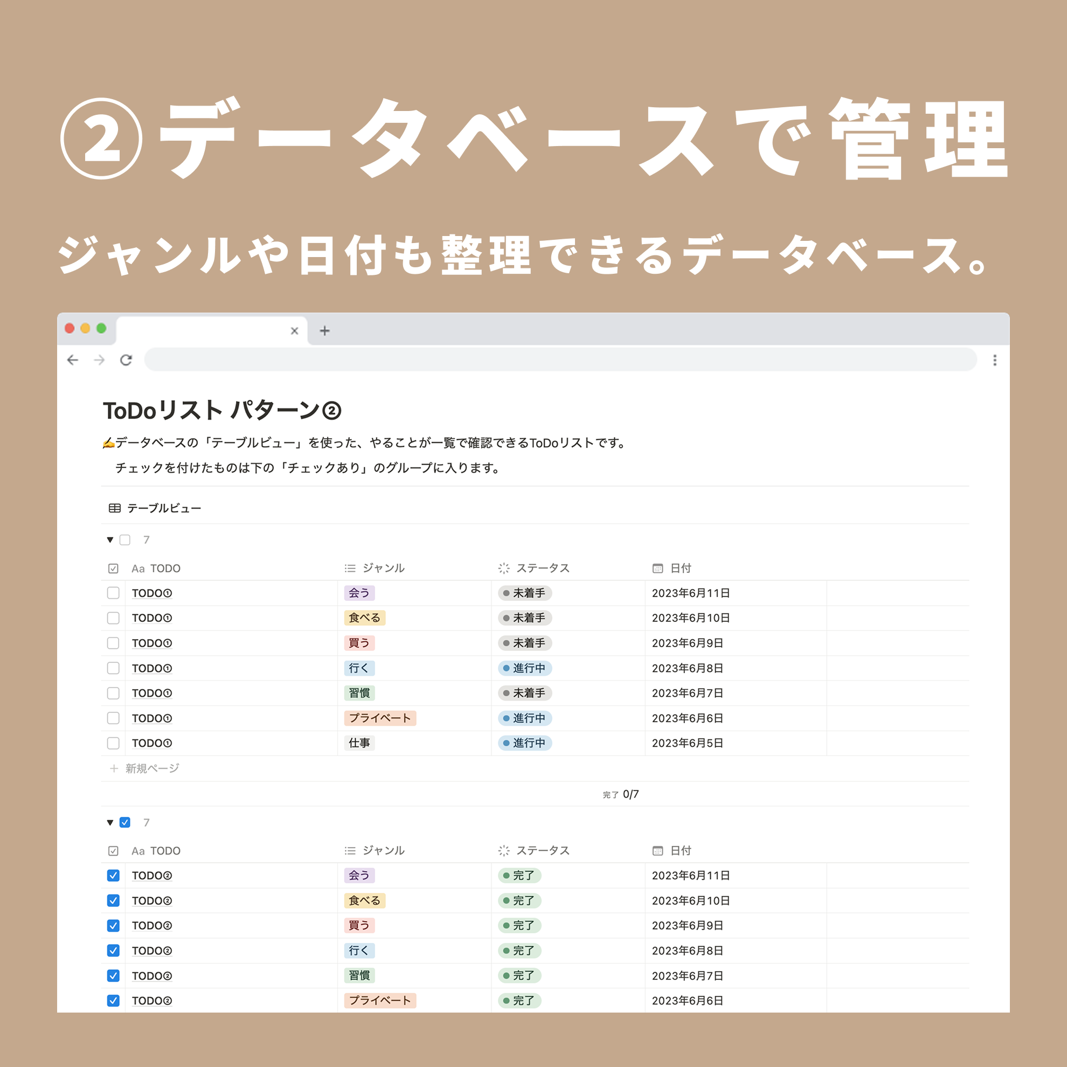Close the current browser tab

[294, 331]
